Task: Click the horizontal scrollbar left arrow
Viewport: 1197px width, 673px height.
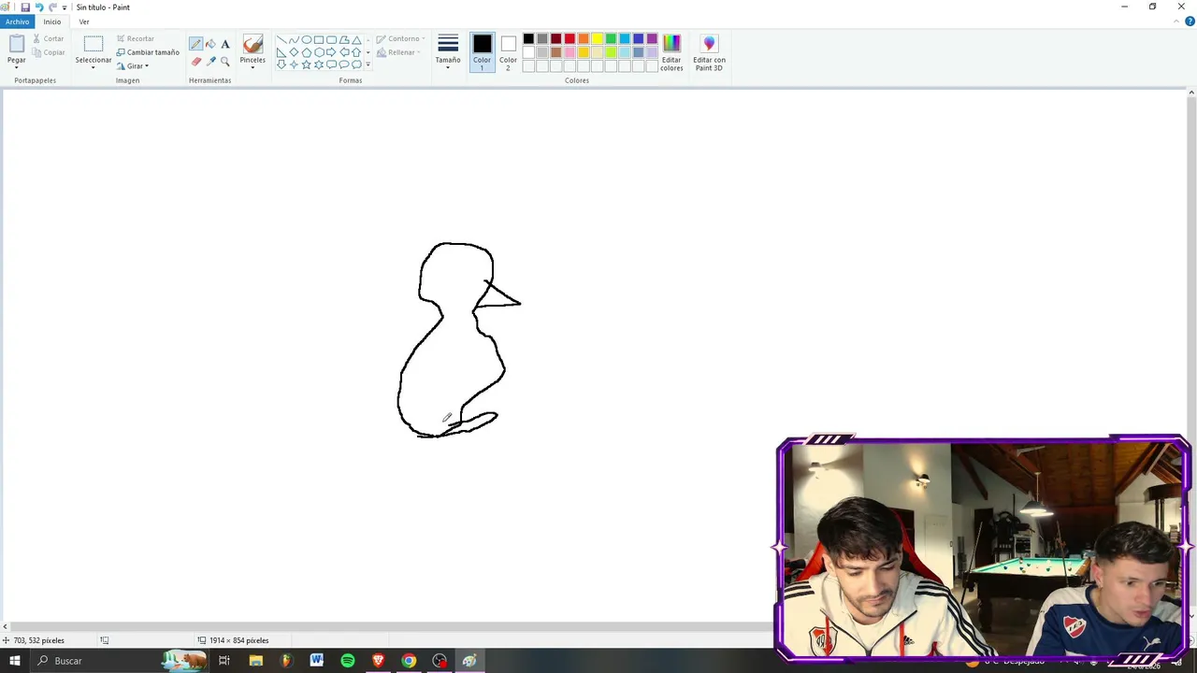Action: [x=5, y=626]
